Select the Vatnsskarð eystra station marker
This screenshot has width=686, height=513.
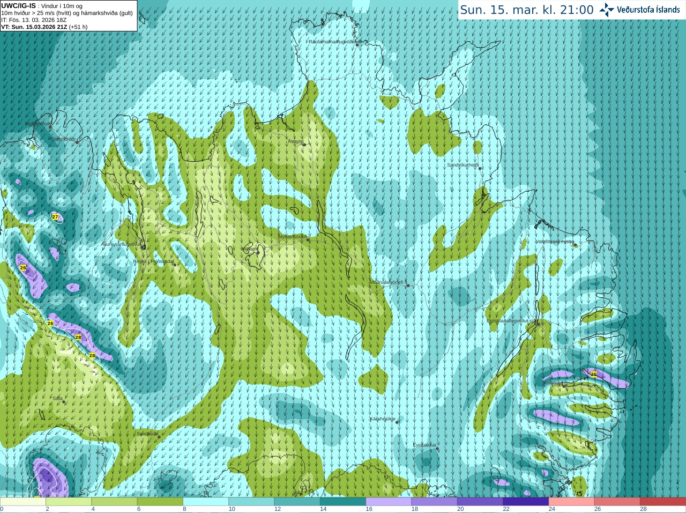(575, 245)
